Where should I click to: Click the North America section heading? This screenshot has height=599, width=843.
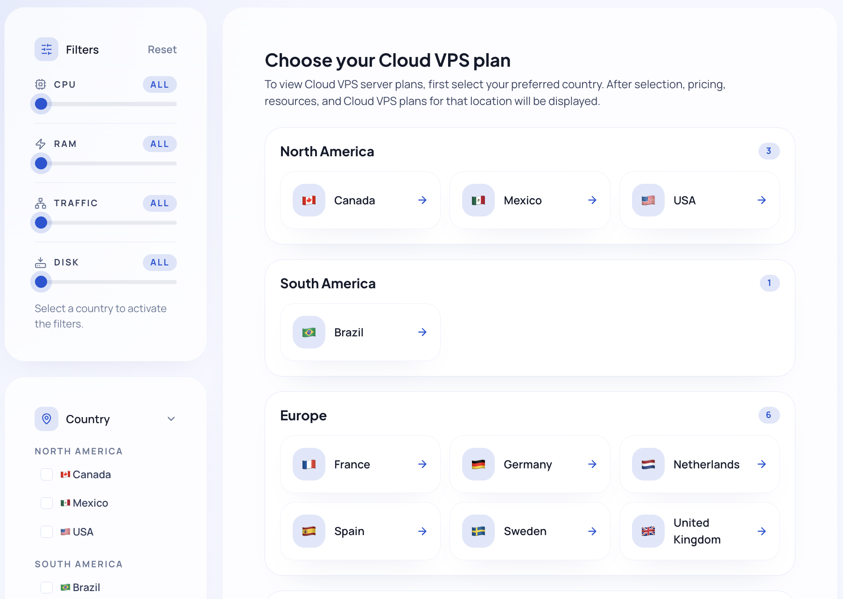[x=327, y=152]
